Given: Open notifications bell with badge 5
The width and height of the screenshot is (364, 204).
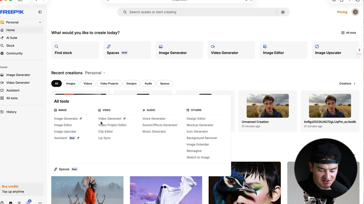Looking at the screenshot, I should click(28, 202).
